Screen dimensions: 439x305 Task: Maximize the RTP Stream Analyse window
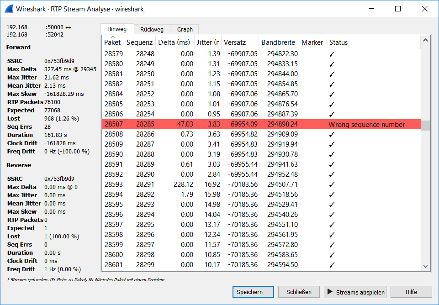point(398,9)
